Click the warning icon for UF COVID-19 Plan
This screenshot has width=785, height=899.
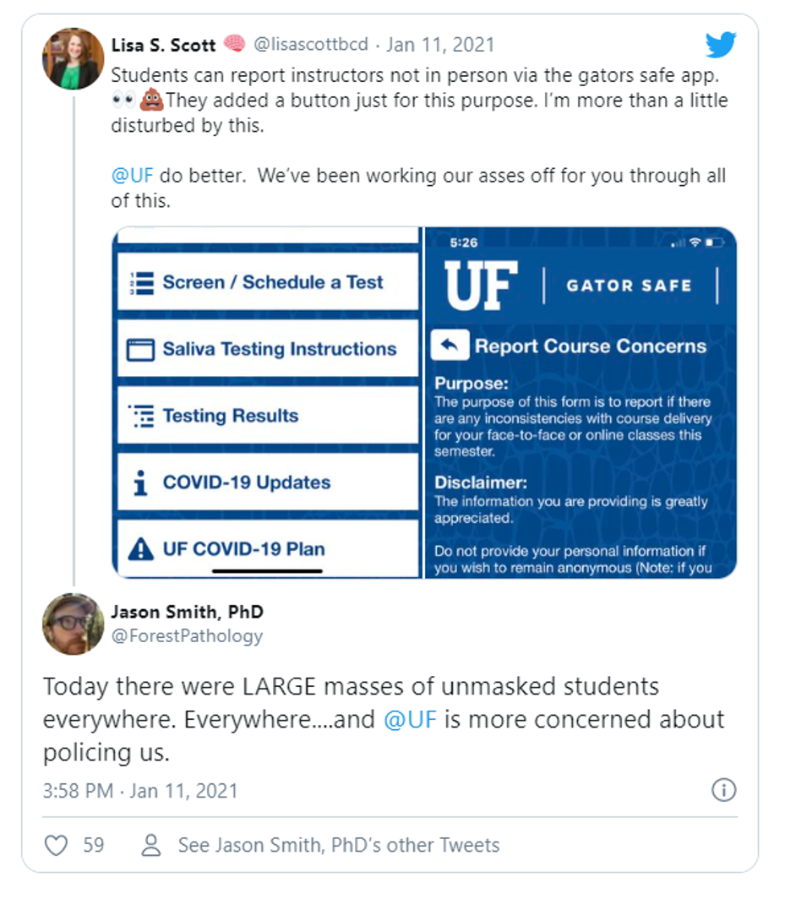140,549
